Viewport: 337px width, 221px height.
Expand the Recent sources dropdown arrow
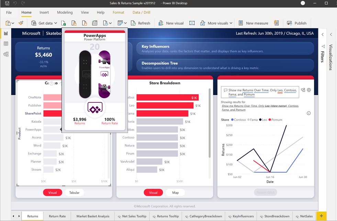coord(110,23)
